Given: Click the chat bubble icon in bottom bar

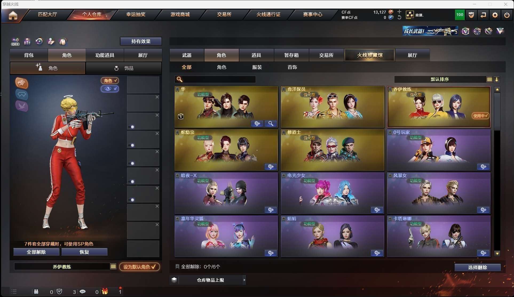Looking at the screenshot, I should click(82, 292).
